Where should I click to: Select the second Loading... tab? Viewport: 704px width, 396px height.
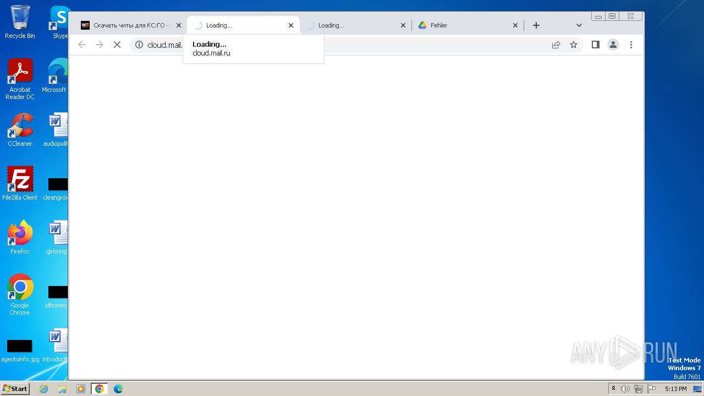(355, 25)
